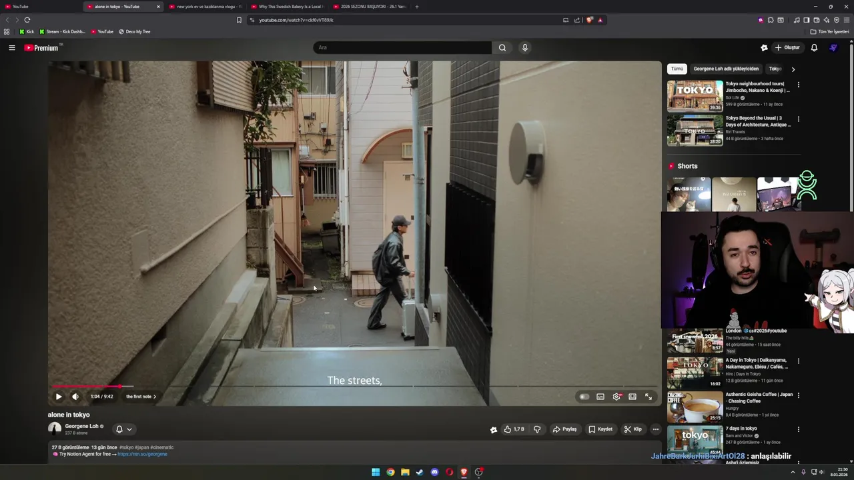Open 'Tokyo Beyond the Usual' video title
854x480 pixels.
758,121
